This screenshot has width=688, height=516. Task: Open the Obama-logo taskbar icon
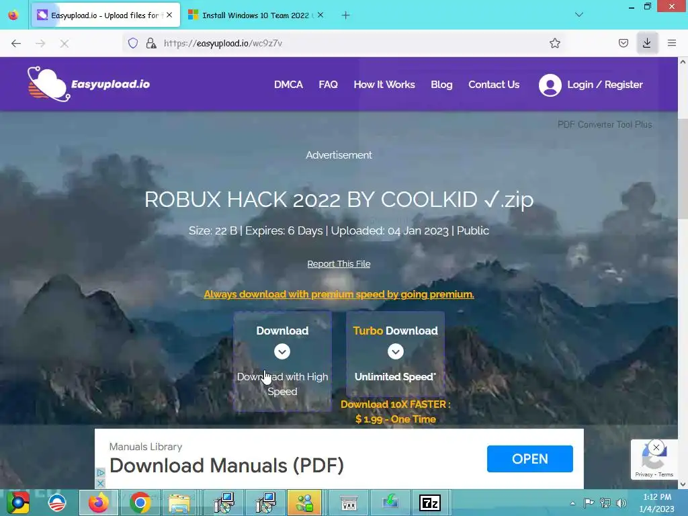coord(58,503)
